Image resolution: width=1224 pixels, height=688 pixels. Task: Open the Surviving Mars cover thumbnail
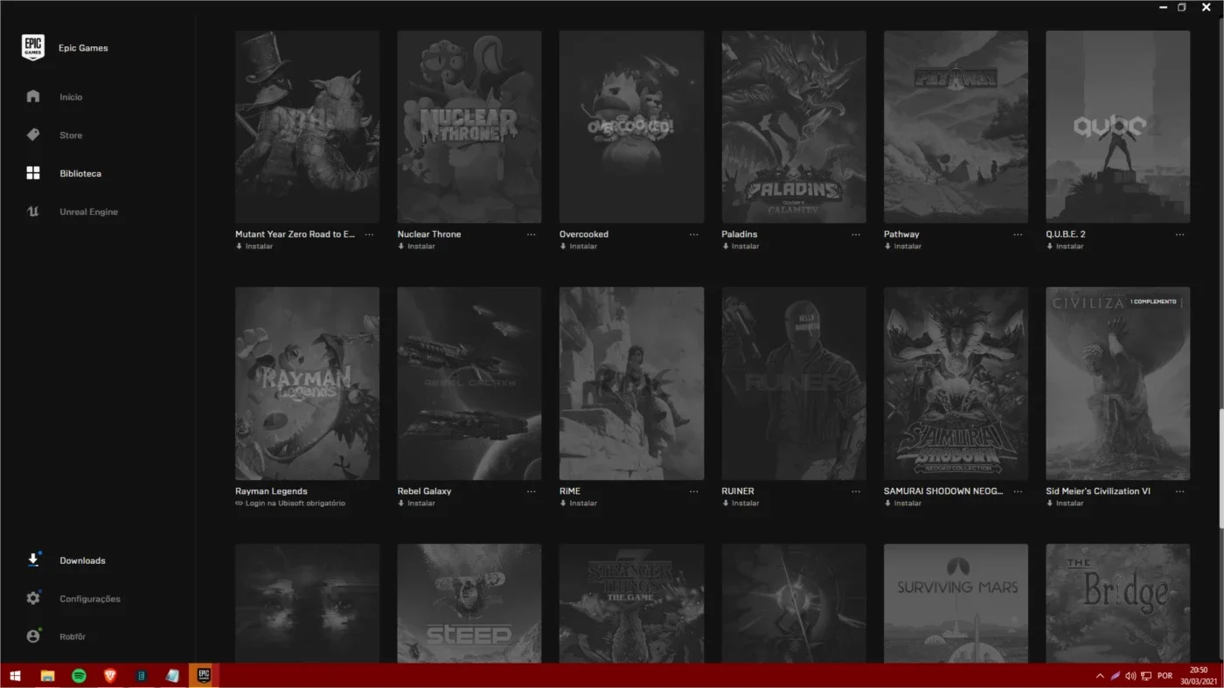(956, 603)
